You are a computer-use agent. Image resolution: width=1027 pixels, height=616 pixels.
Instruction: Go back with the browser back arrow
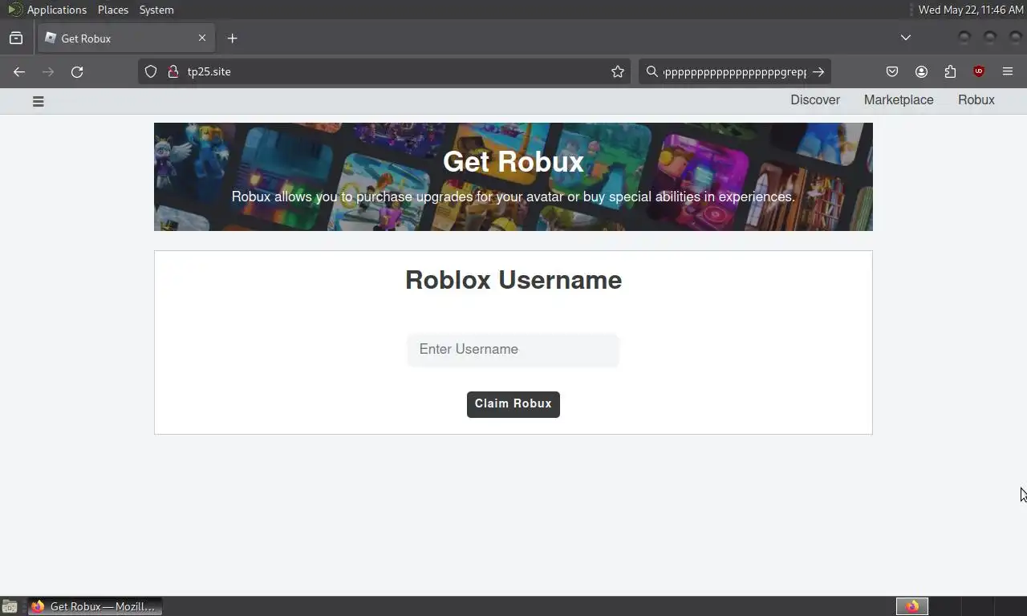tap(19, 71)
